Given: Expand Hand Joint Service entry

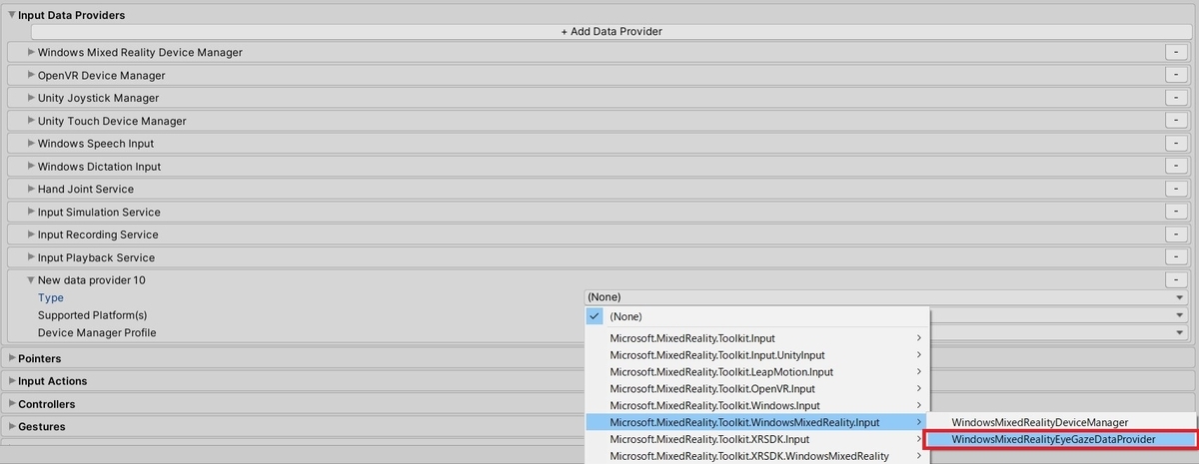Looking at the screenshot, I should [31, 189].
